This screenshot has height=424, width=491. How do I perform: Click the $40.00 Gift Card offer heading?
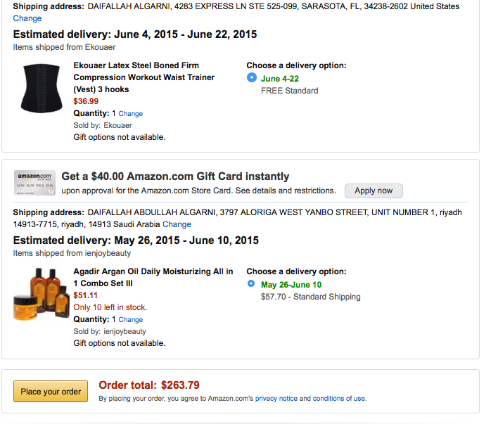tap(175, 176)
